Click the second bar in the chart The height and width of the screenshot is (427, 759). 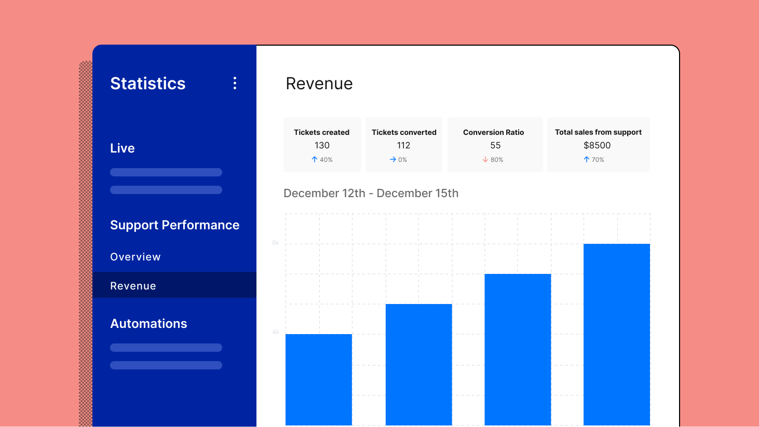(419, 365)
